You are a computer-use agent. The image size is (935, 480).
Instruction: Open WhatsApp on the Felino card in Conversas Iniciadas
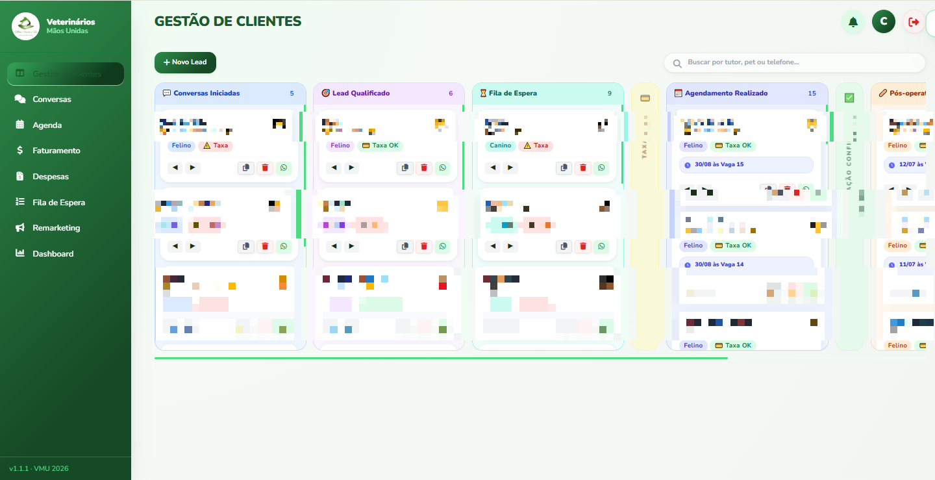coord(284,168)
